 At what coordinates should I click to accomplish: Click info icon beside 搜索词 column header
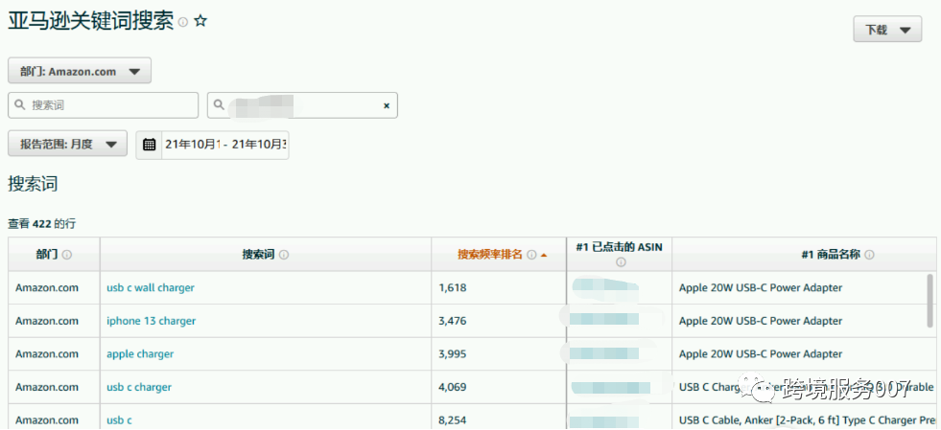[284, 255]
